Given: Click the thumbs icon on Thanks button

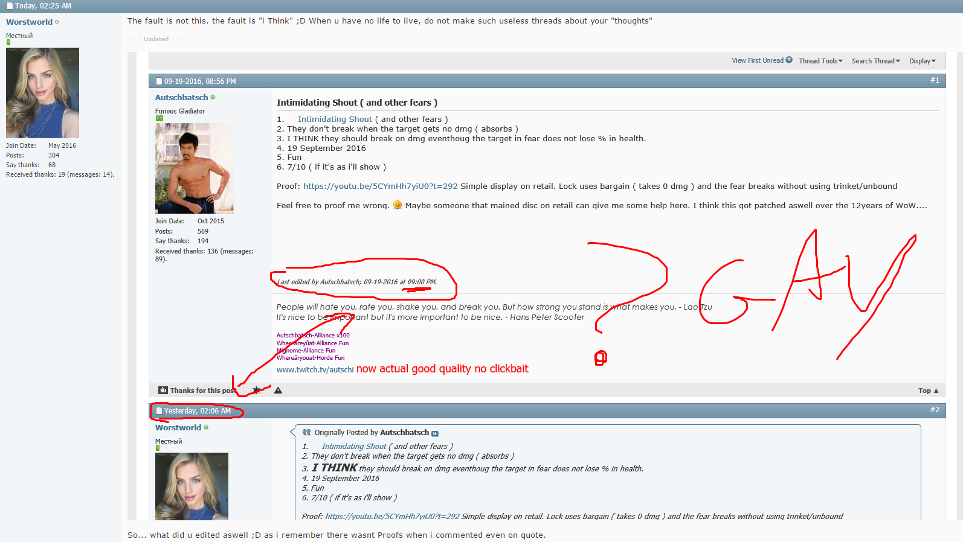Looking at the screenshot, I should tap(163, 391).
